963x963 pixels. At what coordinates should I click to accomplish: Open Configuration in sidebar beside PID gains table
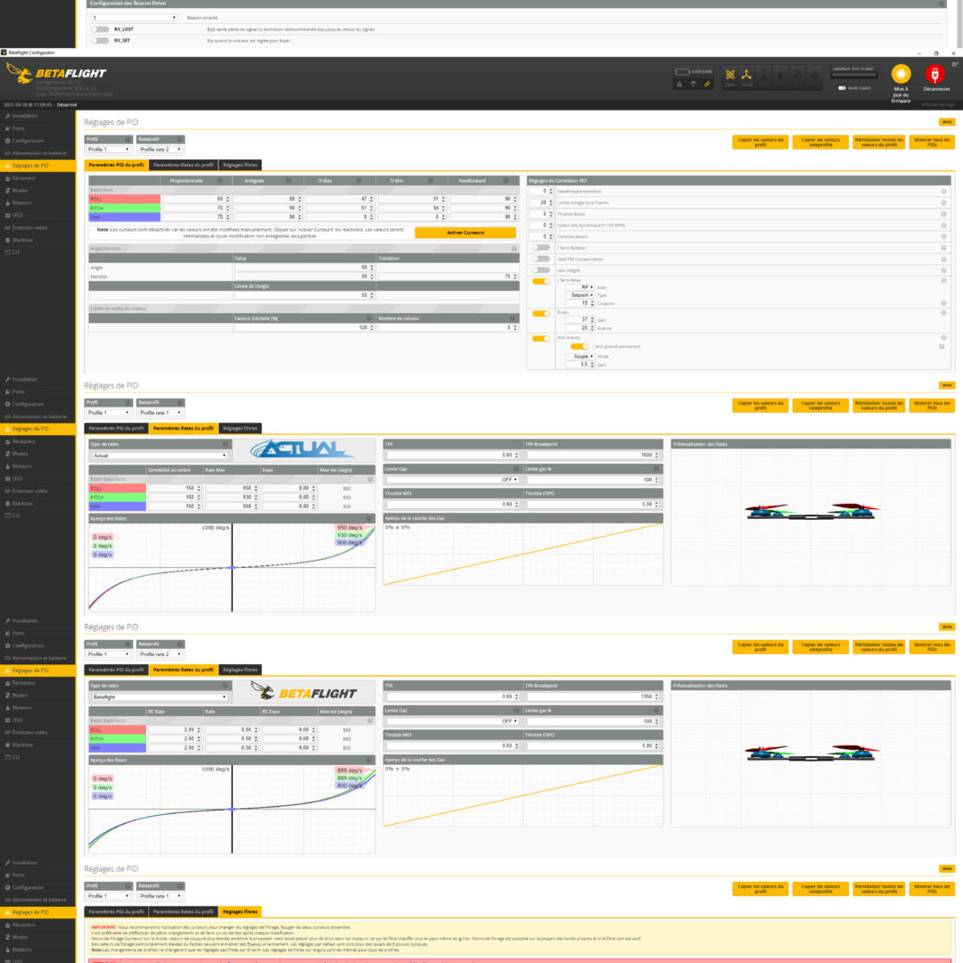click(37, 141)
